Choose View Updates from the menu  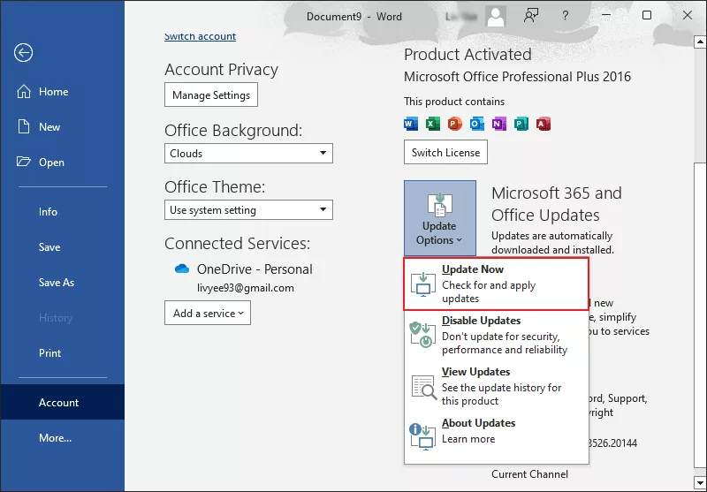[496, 386]
